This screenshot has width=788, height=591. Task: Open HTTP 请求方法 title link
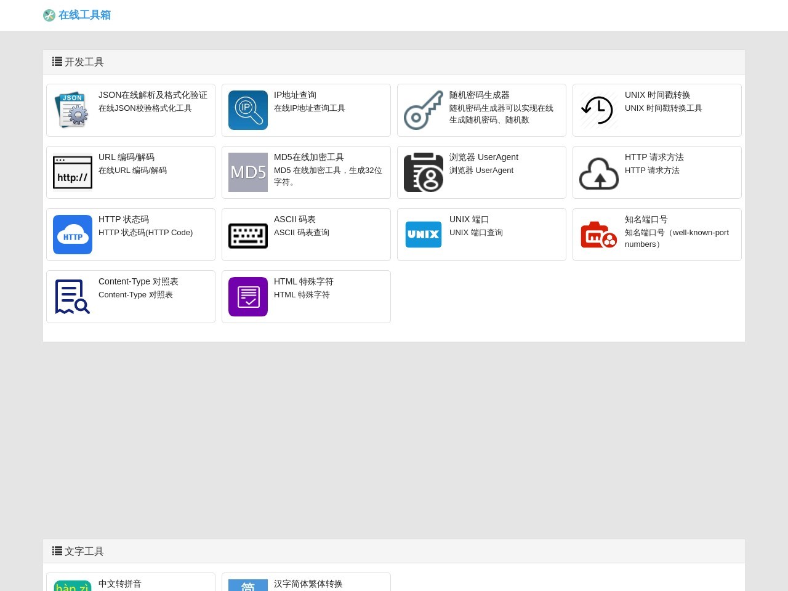click(x=654, y=157)
